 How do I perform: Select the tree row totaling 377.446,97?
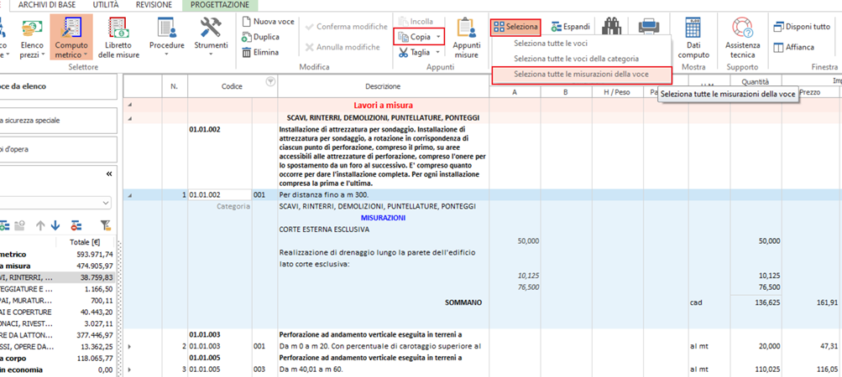[57, 335]
